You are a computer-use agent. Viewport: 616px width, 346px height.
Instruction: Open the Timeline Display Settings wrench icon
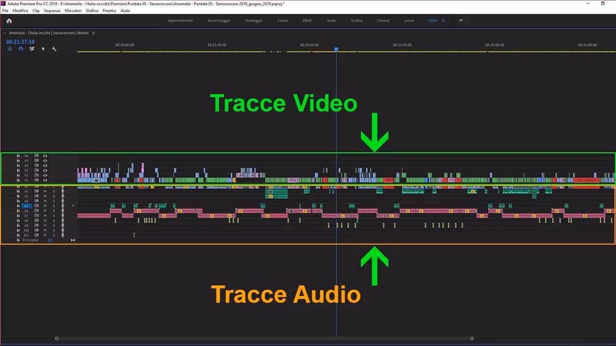click(x=54, y=49)
